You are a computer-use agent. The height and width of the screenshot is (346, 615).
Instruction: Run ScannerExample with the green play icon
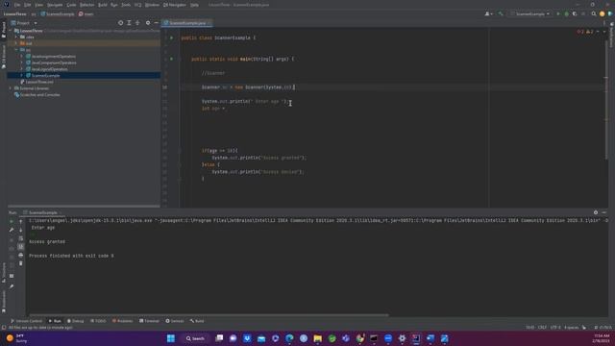(x=558, y=13)
